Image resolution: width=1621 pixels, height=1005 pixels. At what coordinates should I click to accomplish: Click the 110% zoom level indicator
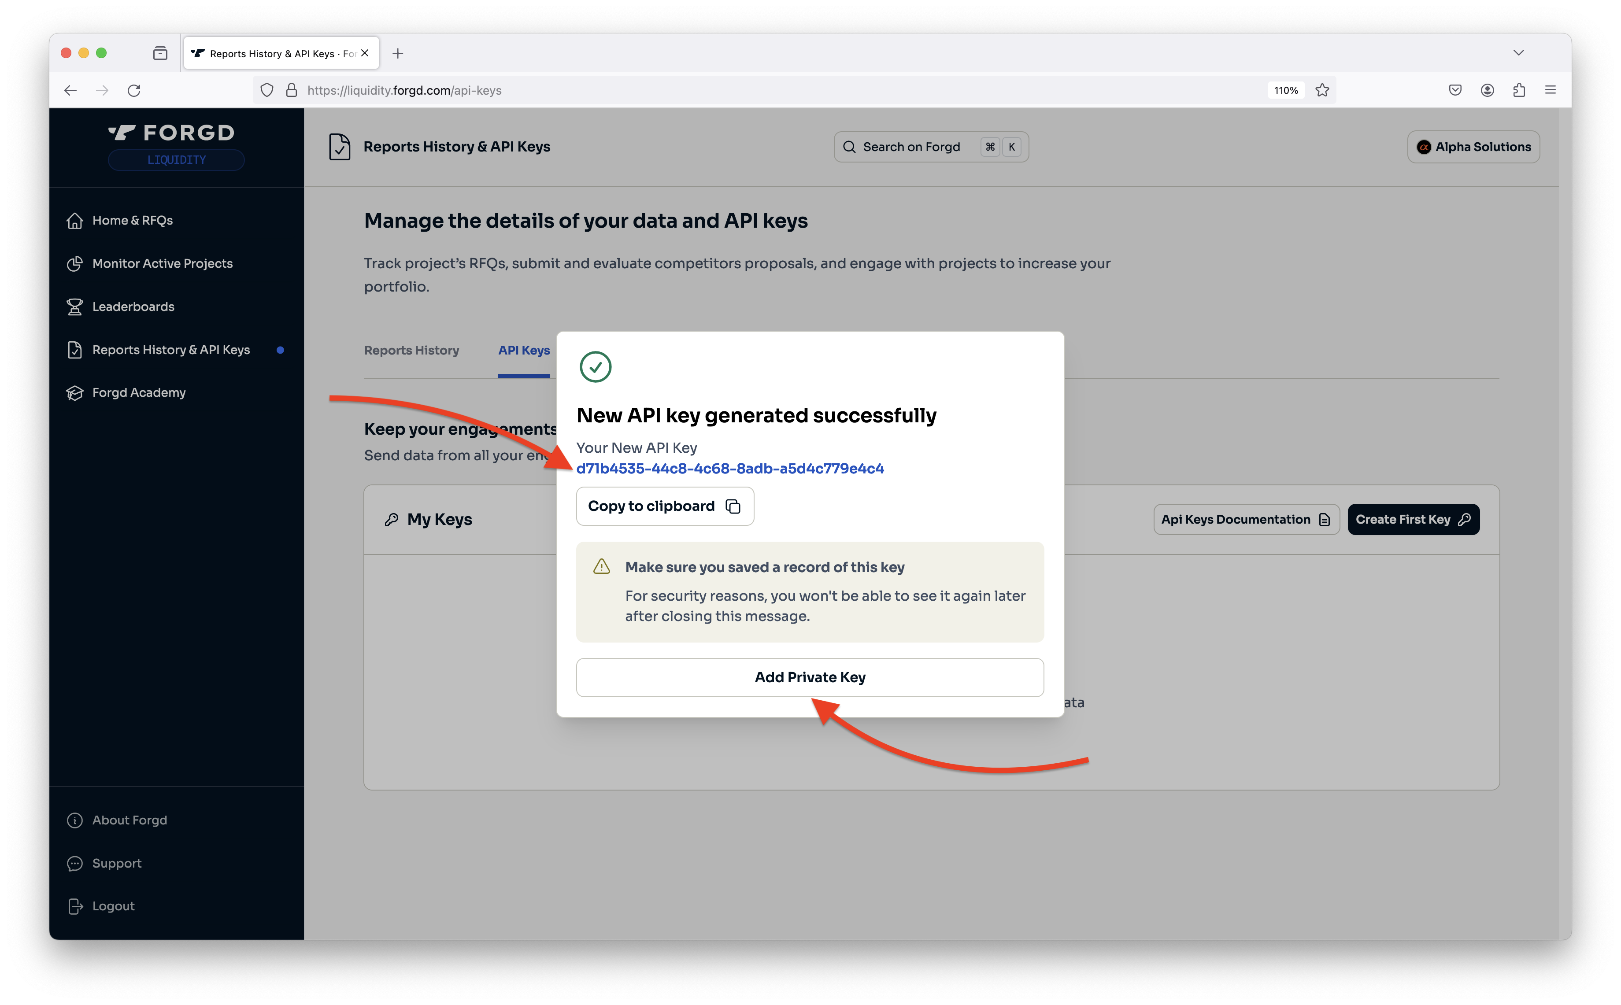coord(1285,90)
